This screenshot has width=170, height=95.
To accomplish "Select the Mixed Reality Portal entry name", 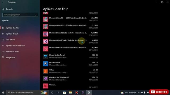I will tap(57, 55).
